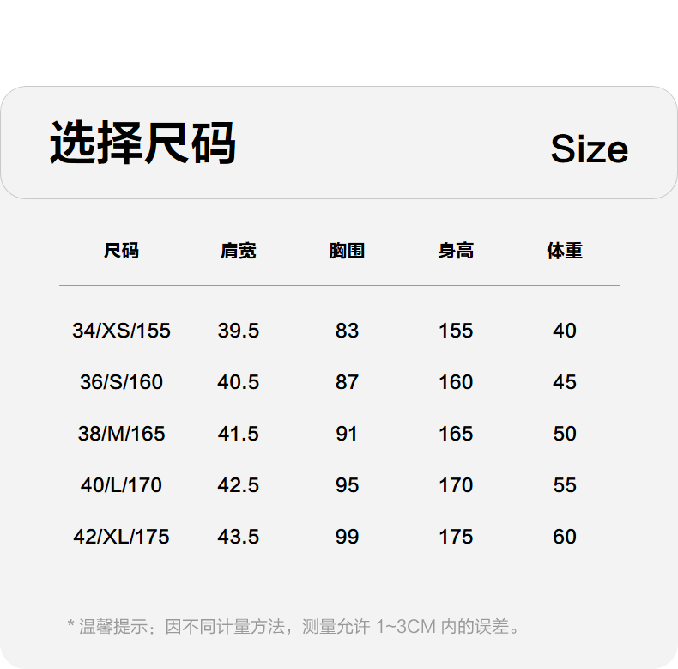This screenshot has width=678, height=669.
Task: Select the 尺码 column header
Action: [122, 251]
